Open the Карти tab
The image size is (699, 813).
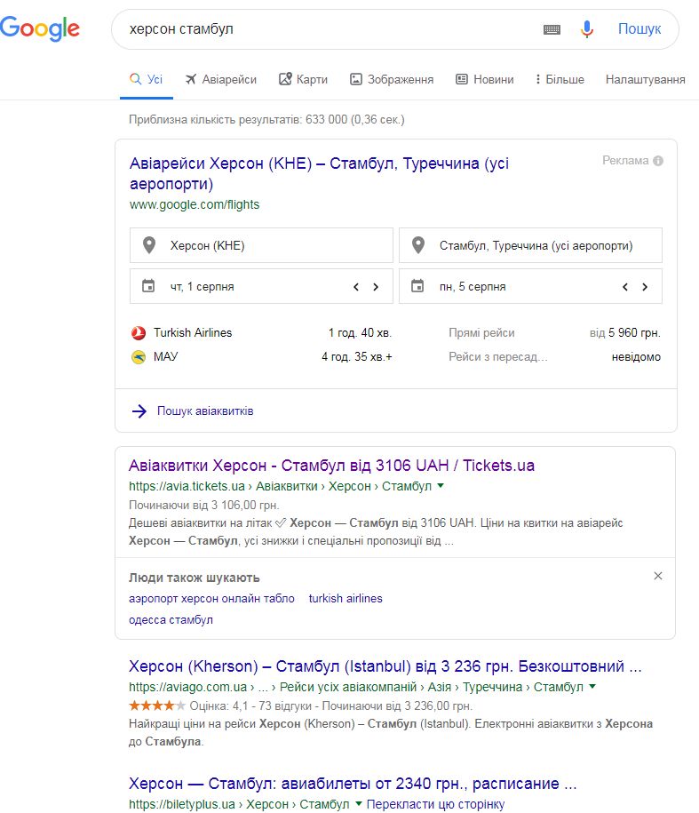pos(303,79)
